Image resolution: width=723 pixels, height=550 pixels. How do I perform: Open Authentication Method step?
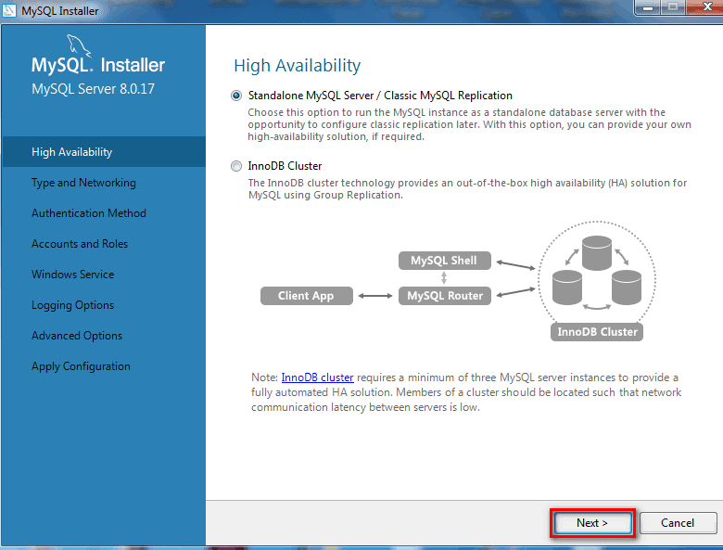coord(89,213)
